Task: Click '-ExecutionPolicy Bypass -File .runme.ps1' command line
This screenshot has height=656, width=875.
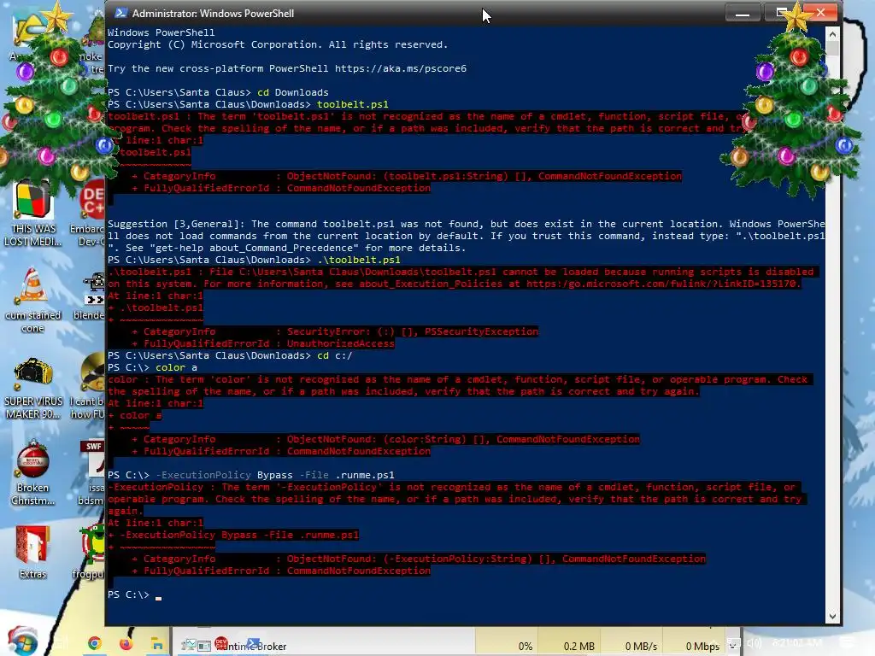Action: tap(274, 475)
